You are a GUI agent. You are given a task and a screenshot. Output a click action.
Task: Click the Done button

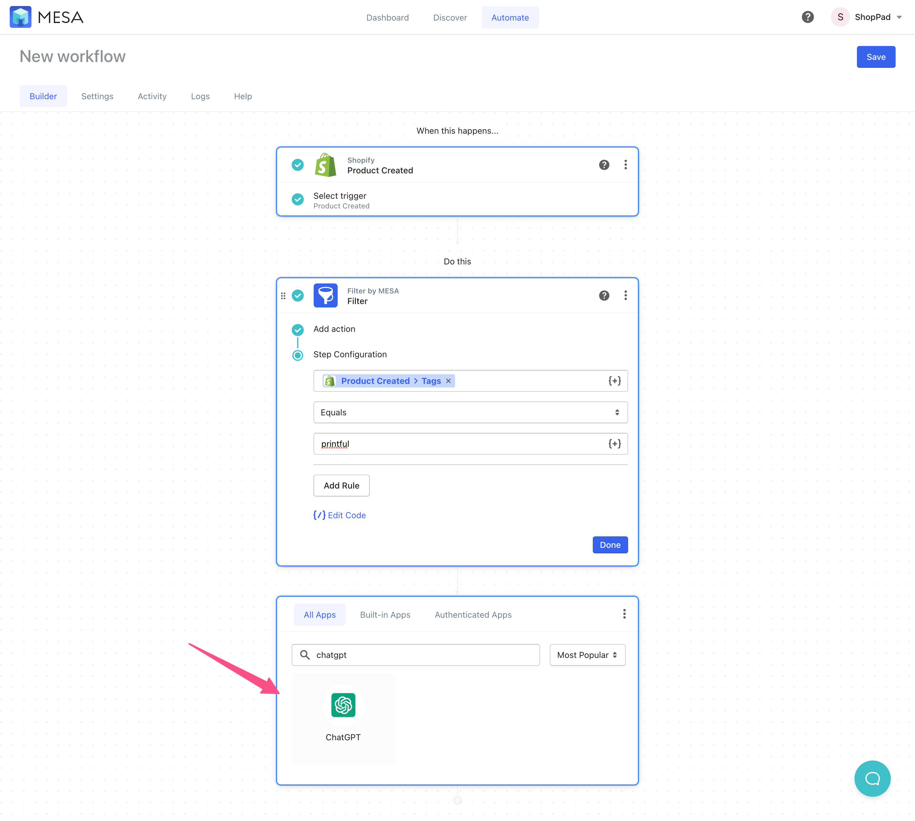click(610, 545)
